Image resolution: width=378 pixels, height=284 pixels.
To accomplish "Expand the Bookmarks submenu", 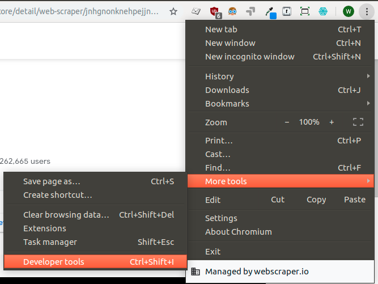I will tap(281, 104).
